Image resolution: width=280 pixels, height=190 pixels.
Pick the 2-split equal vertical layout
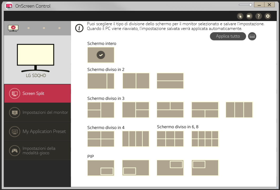[136, 81]
